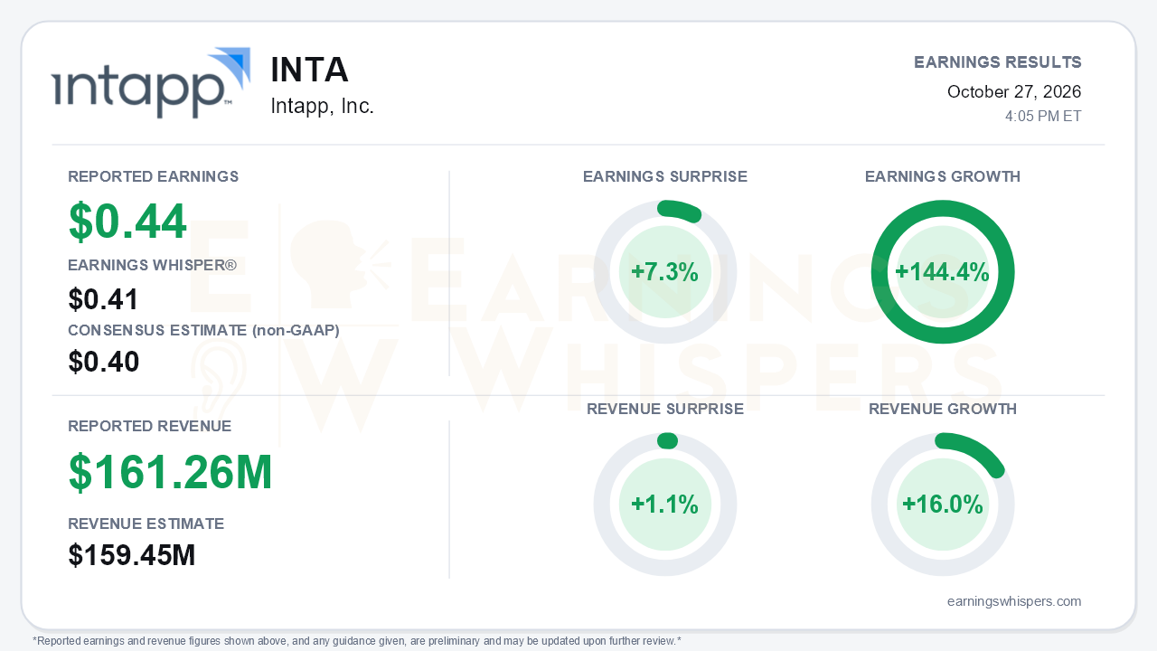Select the date October 27, 2026
The width and height of the screenshot is (1157, 651).
(1014, 91)
